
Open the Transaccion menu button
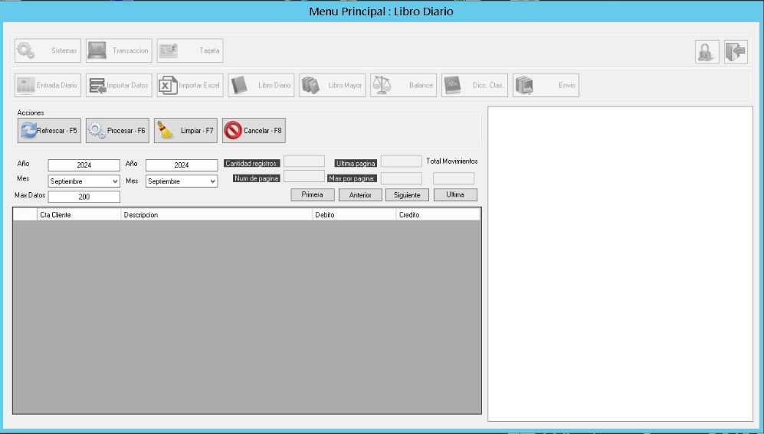(x=119, y=51)
